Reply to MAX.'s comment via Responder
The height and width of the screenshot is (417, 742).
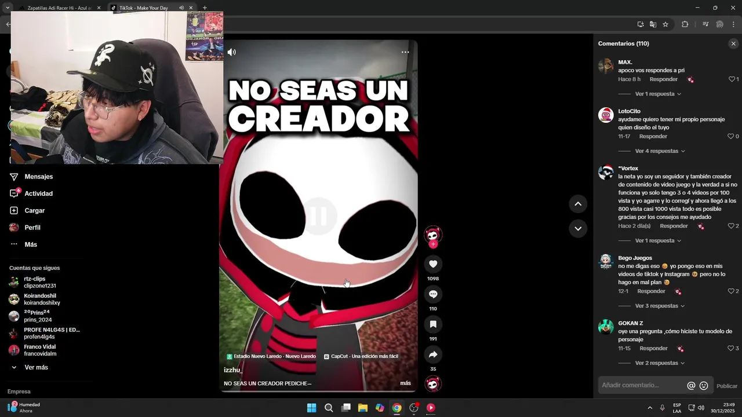(663, 79)
